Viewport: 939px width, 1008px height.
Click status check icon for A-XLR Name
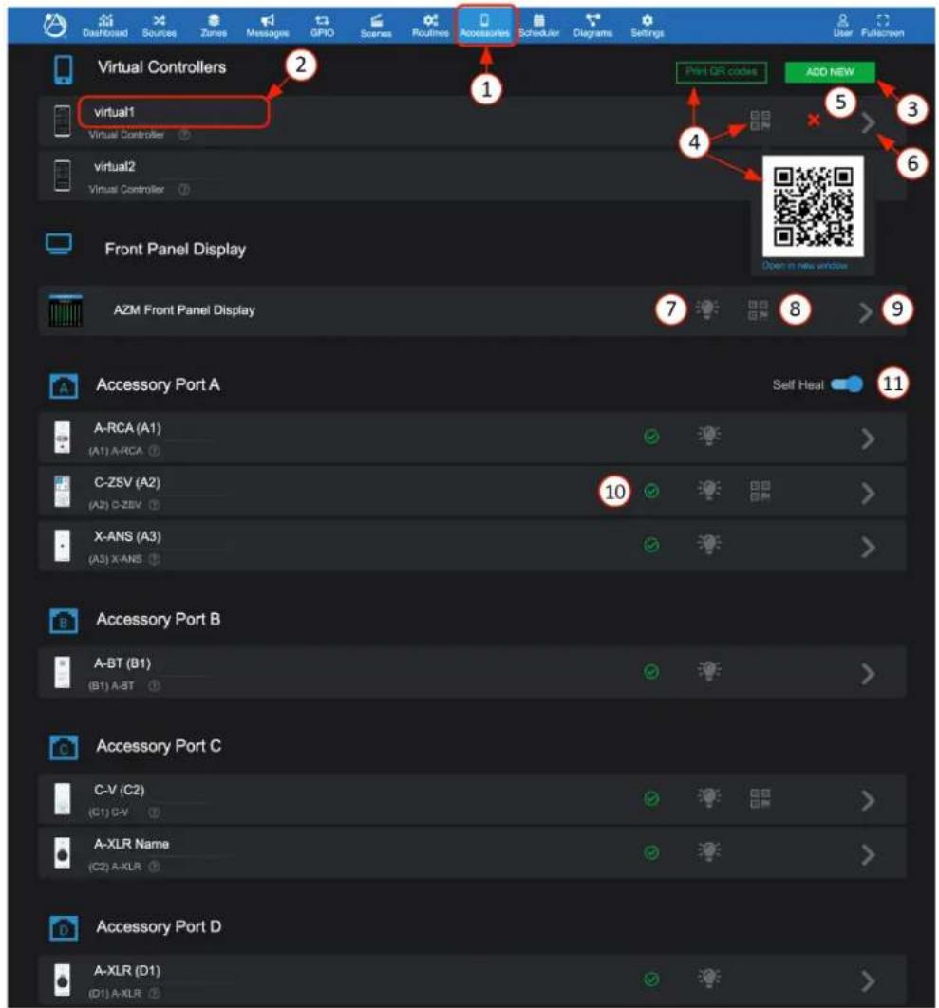[x=651, y=852]
